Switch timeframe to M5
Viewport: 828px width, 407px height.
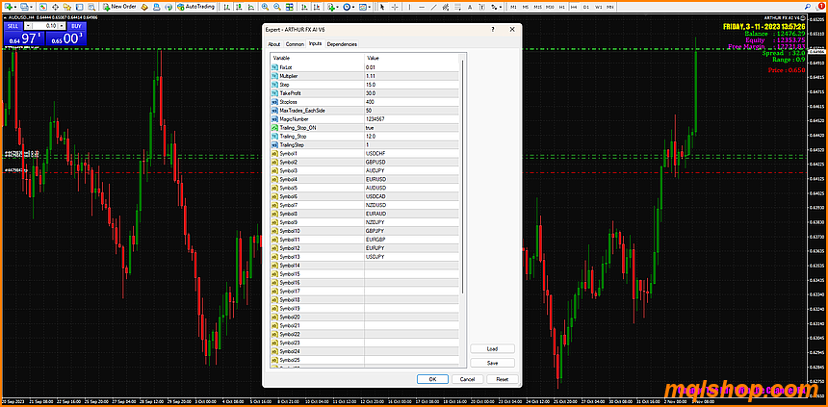526,7
